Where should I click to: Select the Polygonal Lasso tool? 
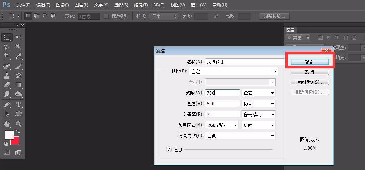7,47
